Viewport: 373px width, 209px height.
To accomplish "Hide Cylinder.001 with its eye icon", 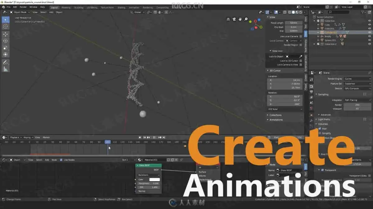I will [x=370, y=32].
